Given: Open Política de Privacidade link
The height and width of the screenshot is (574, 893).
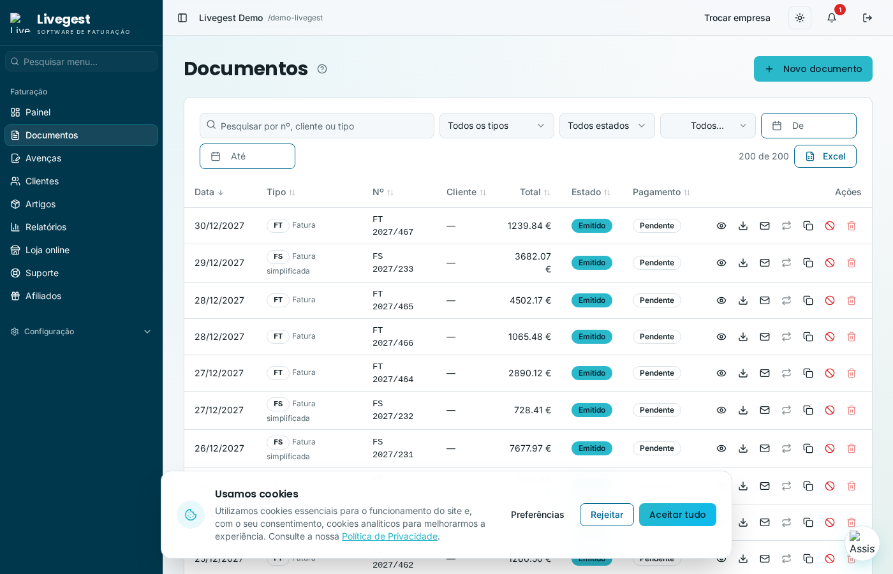Looking at the screenshot, I should 390,536.
